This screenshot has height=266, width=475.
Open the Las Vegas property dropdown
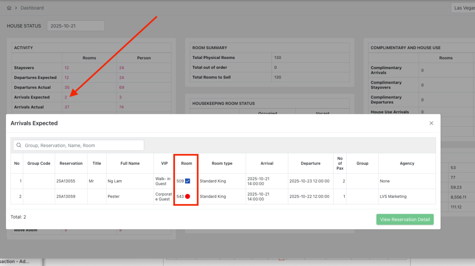[462, 8]
